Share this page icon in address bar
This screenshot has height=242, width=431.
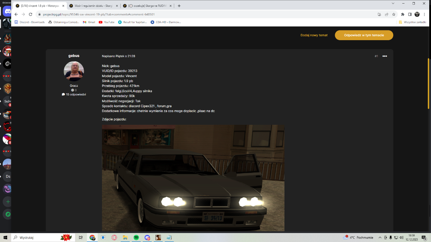(x=387, y=14)
